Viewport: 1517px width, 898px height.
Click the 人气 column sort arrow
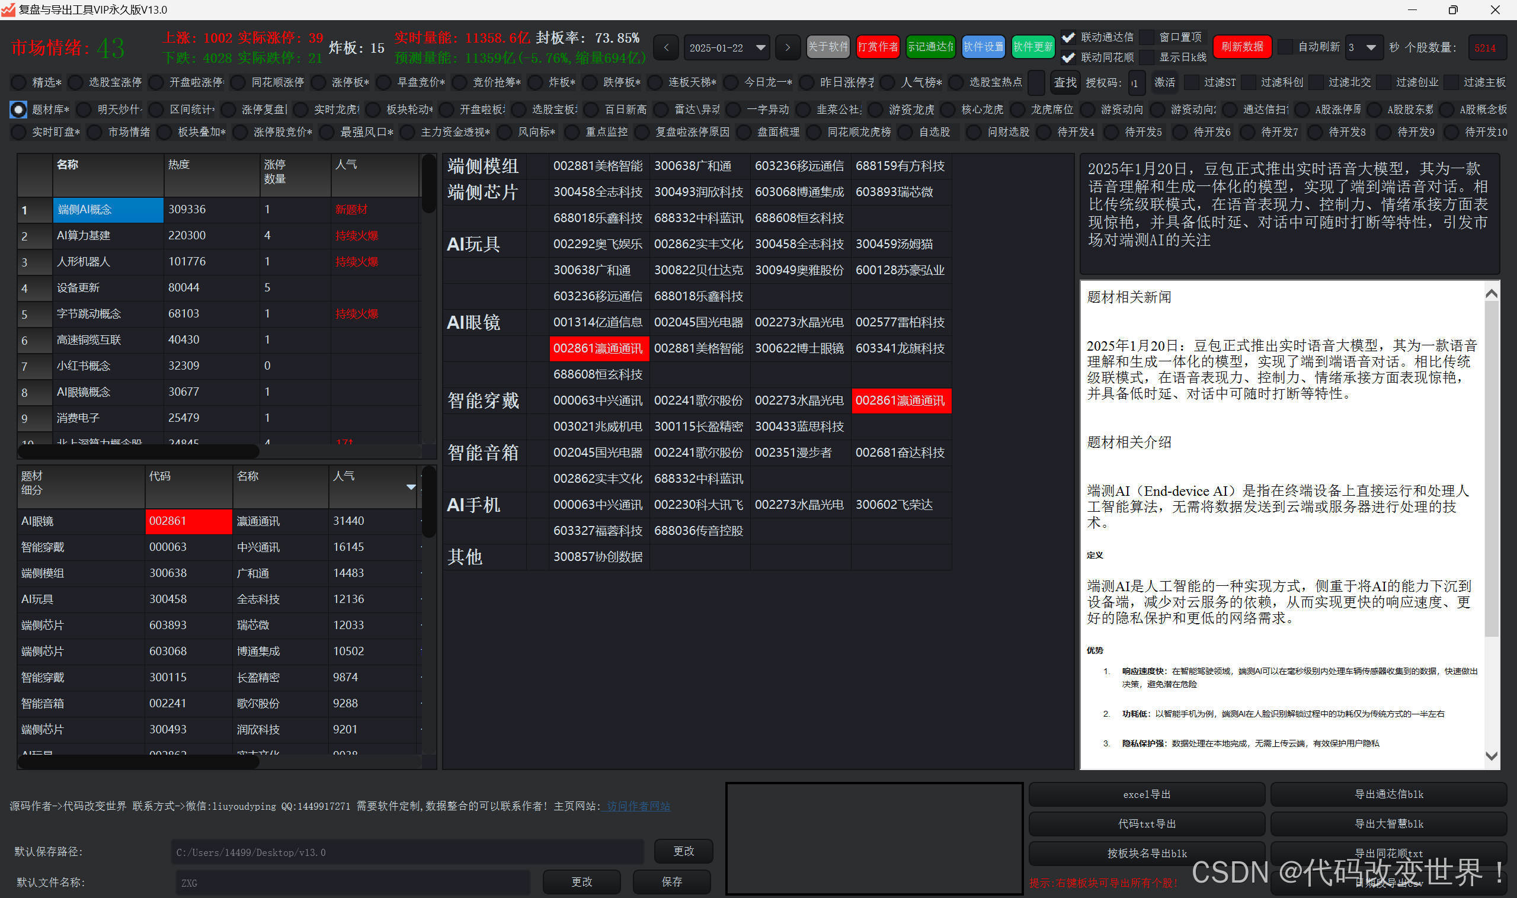pos(411,487)
